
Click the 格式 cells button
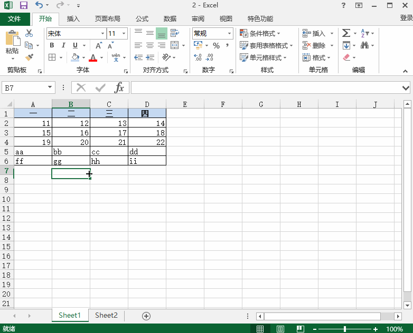[x=316, y=57]
